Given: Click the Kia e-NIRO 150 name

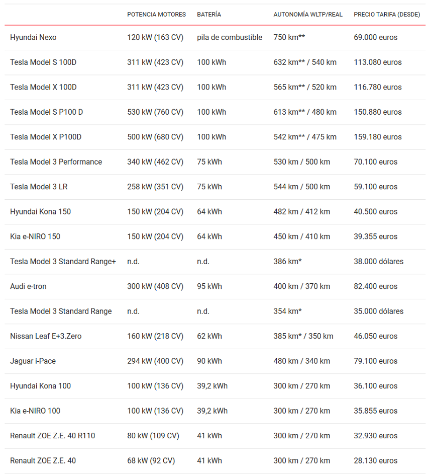Looking at the screenshot, I should point(35,236).
